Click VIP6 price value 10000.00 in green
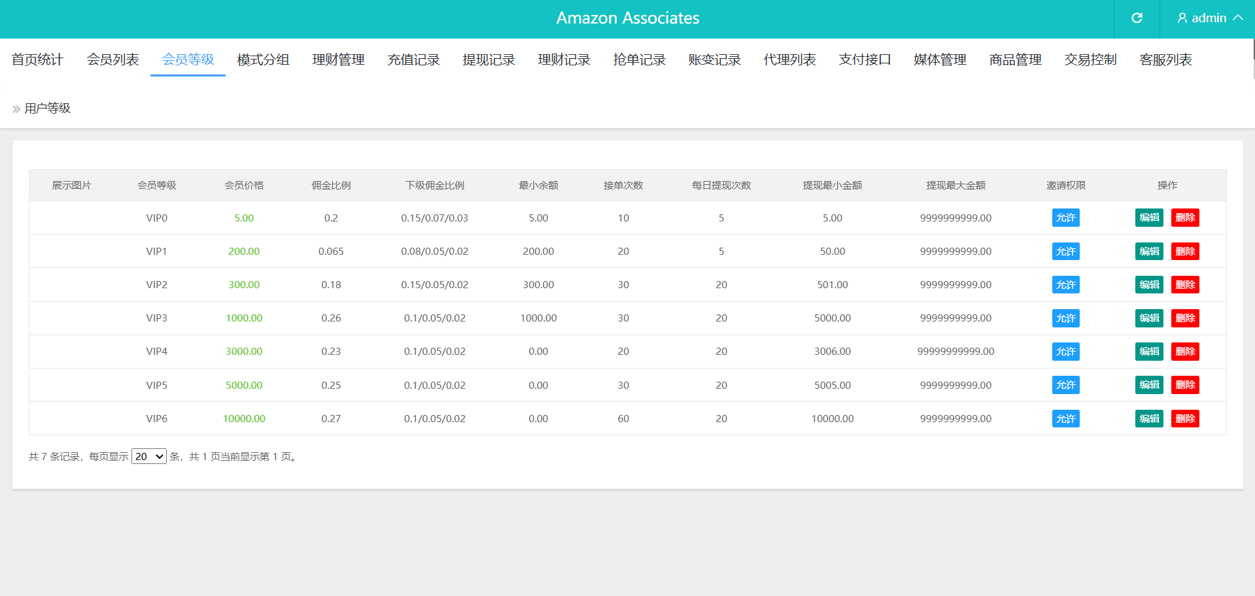The width and height of the screenshot is (1255, 596). (x=244, y=418)
